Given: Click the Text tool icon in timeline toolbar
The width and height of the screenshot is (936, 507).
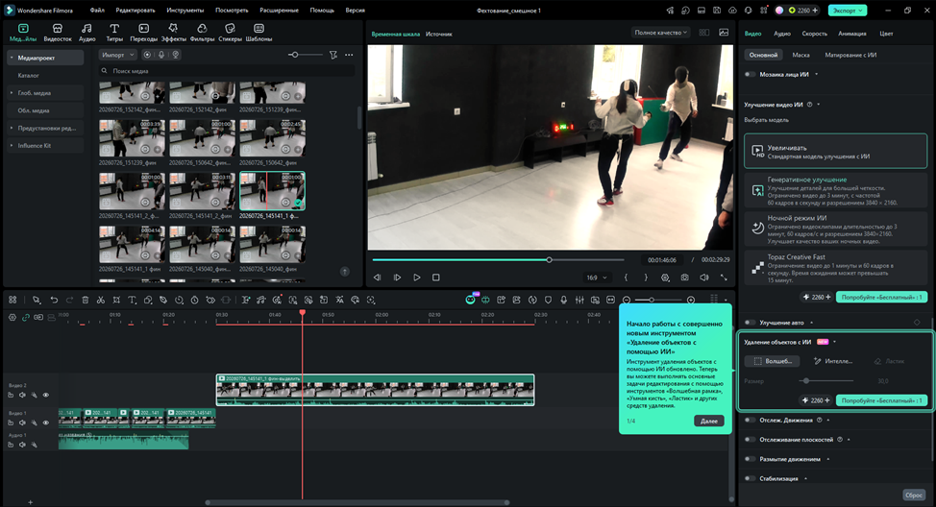Looking at the screenshot, I should 132,300.
